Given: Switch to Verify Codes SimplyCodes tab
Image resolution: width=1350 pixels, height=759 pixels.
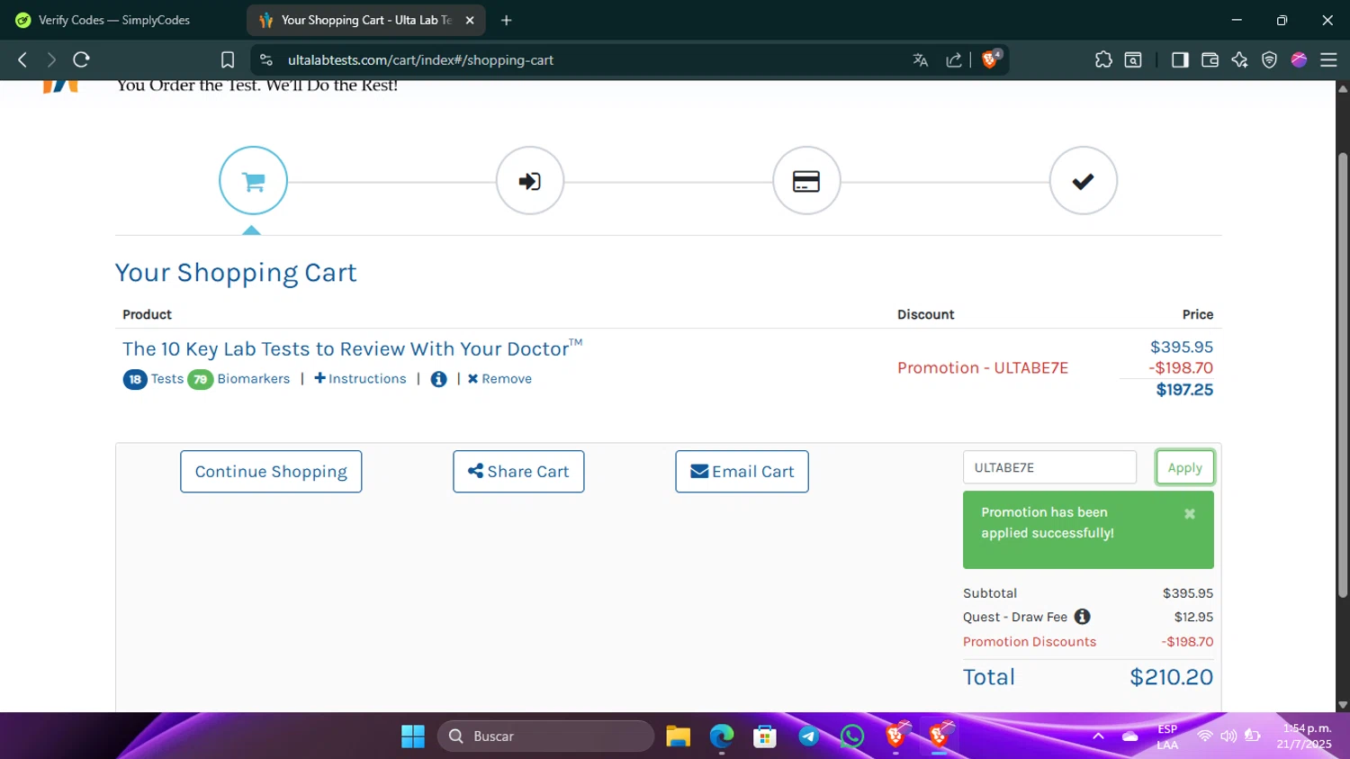Looking at the screenshot, I should point(114,20).
